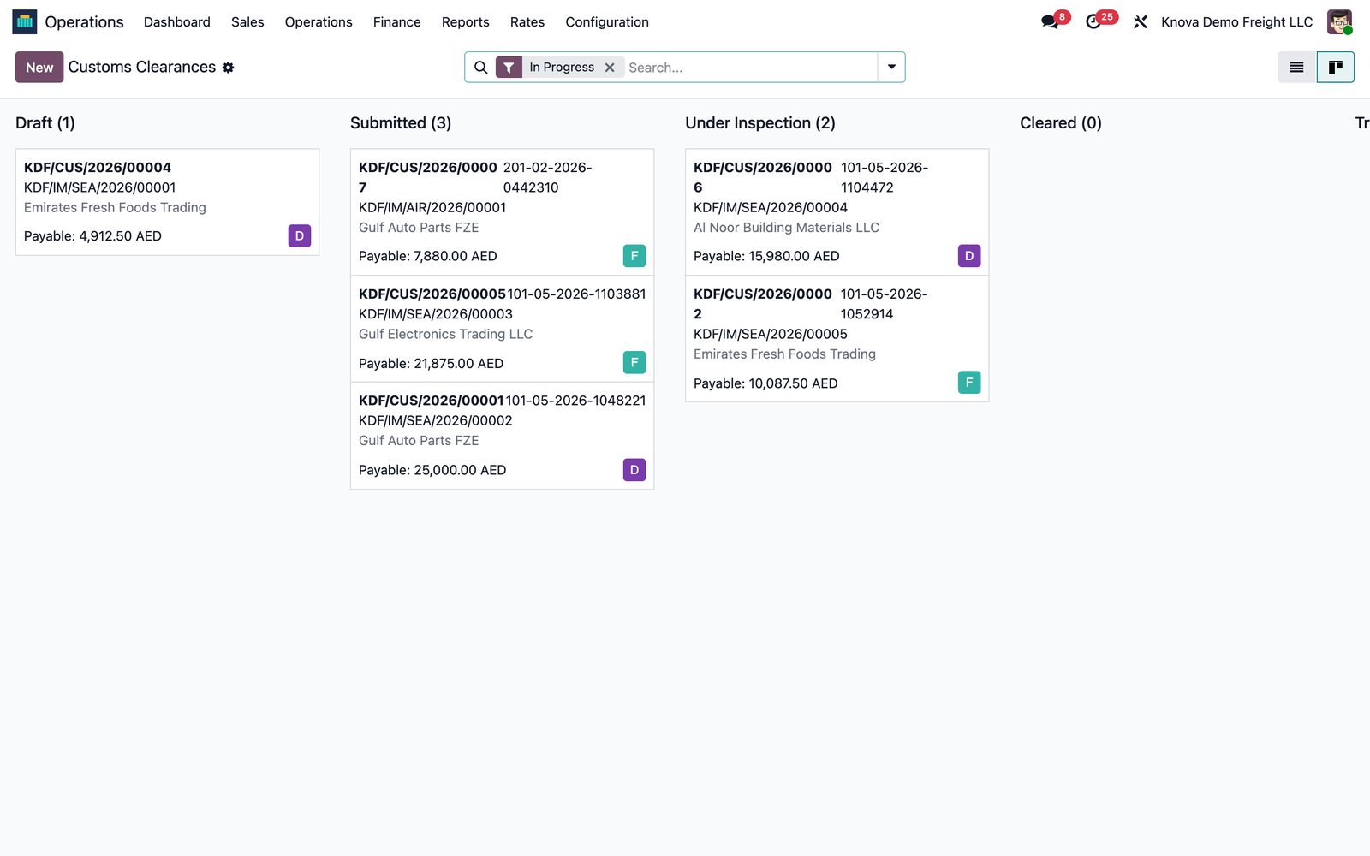Open the Finance menu

coord(397,22)
